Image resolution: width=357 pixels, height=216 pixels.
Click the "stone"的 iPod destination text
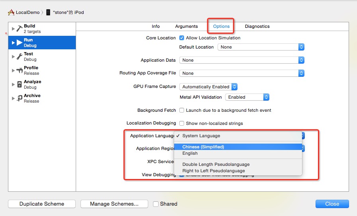point(69,12)
